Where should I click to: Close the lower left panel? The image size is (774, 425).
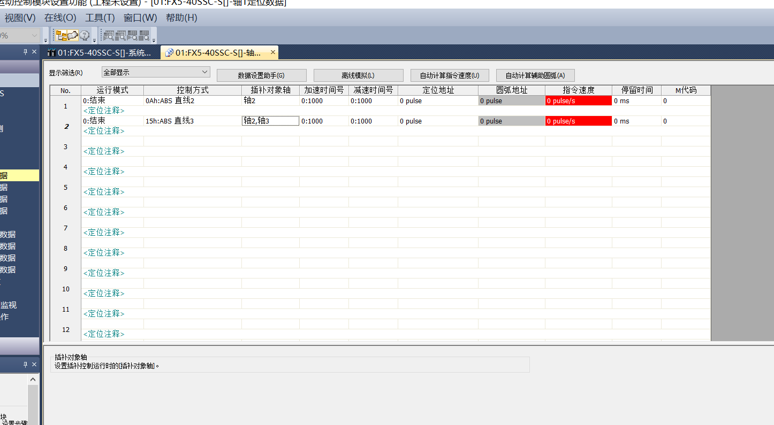[x=34, y=364]
